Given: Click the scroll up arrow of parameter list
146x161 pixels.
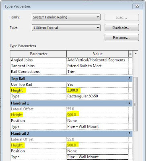Looking at the screenshot, I should (x=136, y=54).
